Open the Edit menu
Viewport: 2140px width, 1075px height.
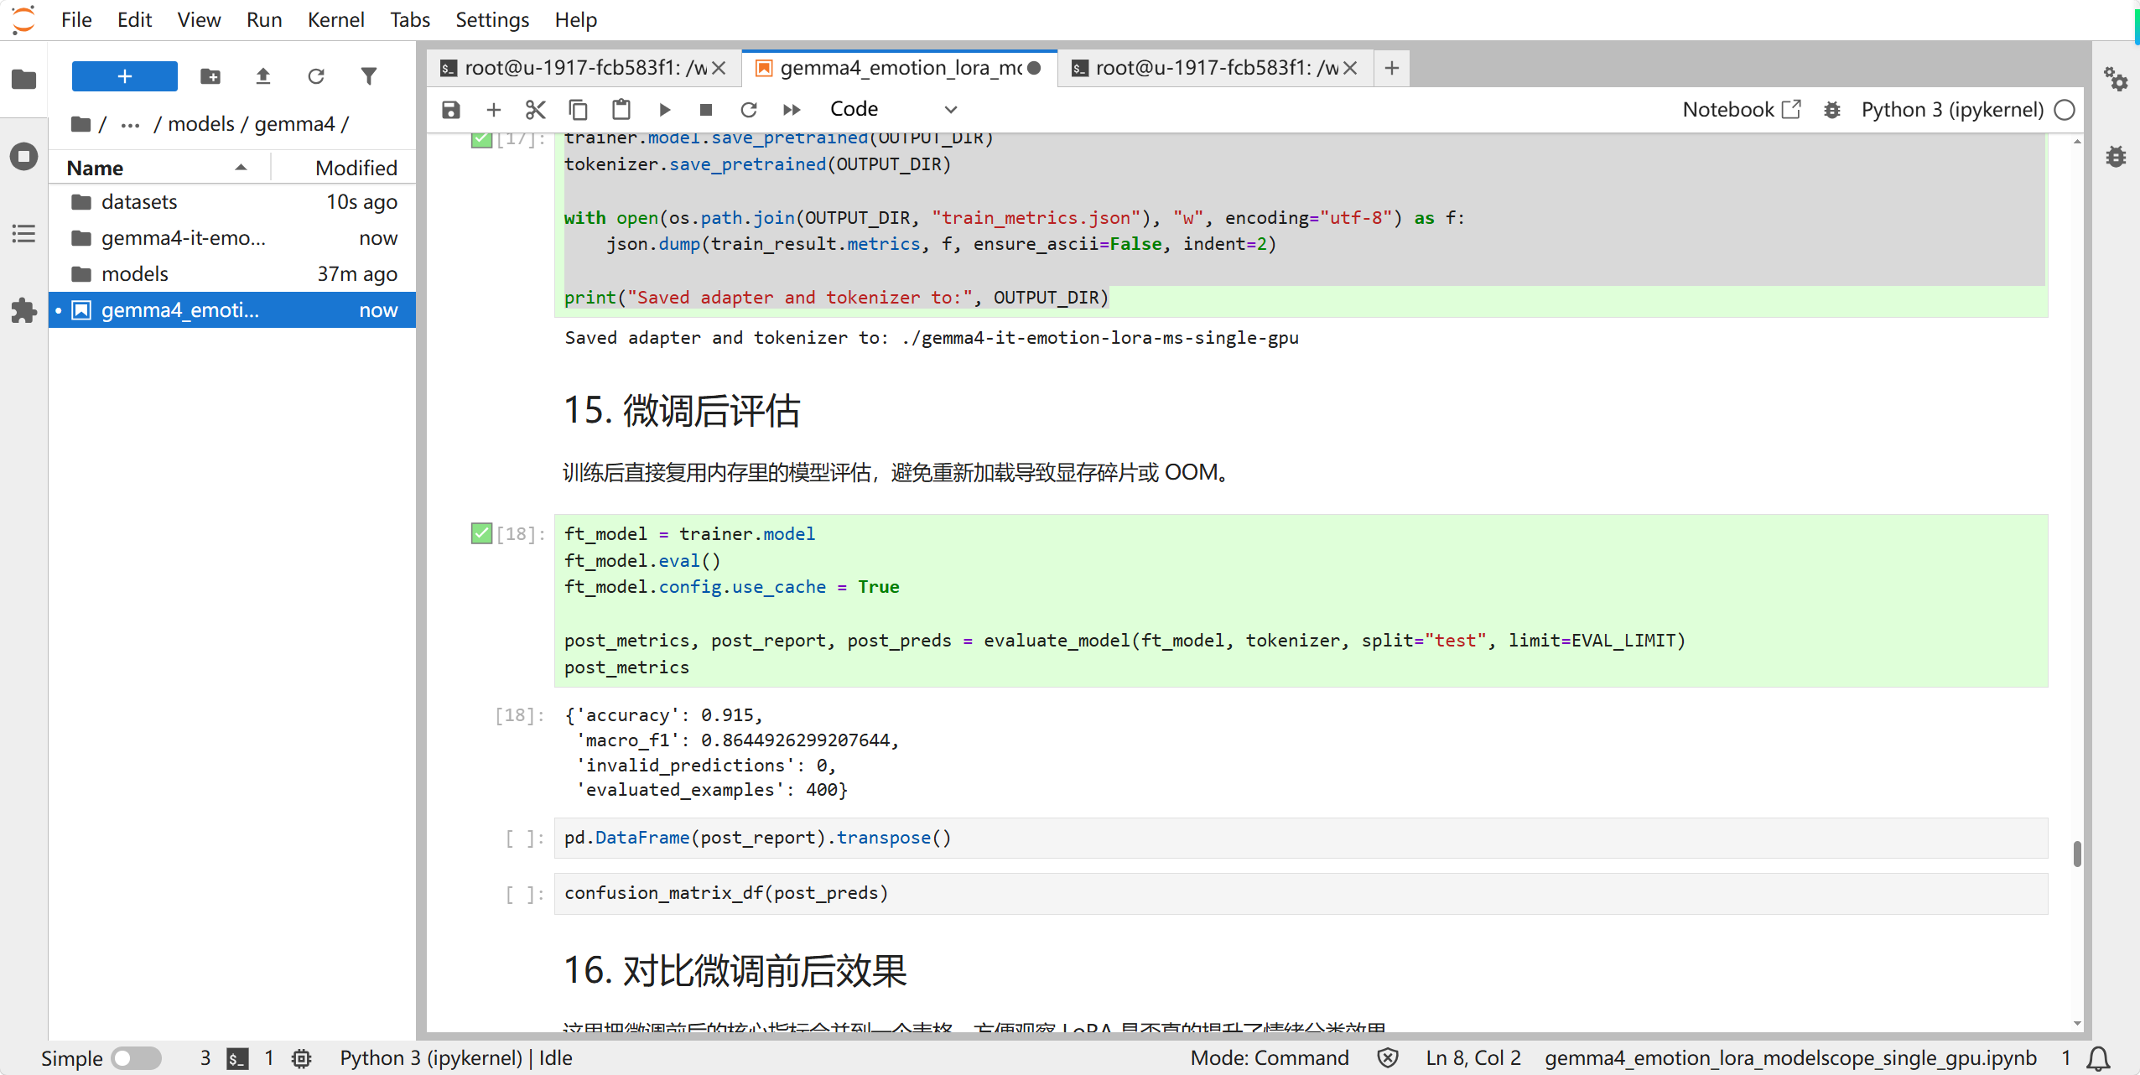[134, 19]
